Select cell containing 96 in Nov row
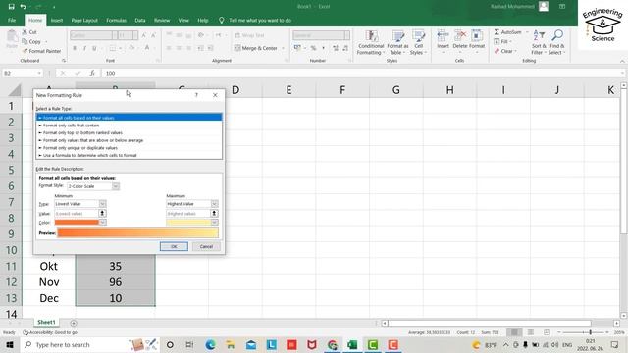This screenshot has width=628, height=353. point(116,282)
